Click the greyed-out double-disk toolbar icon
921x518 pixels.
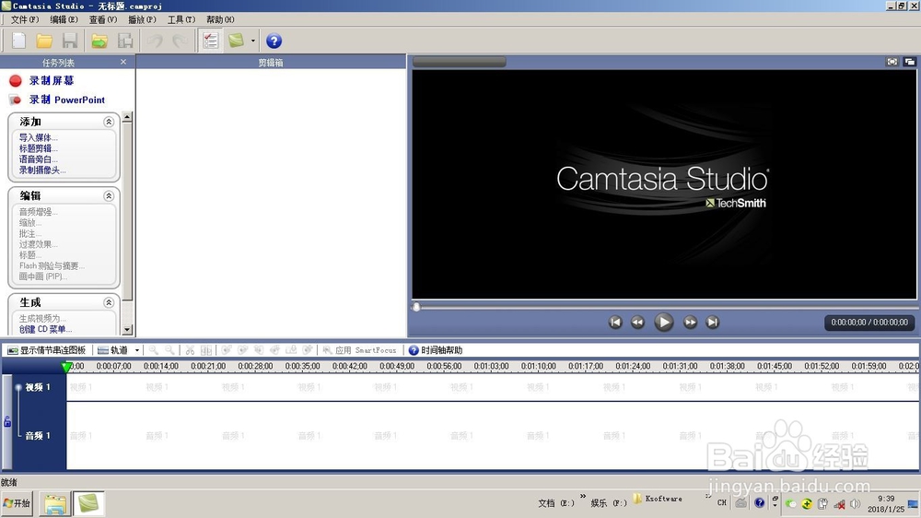click(x=125, y=41)
